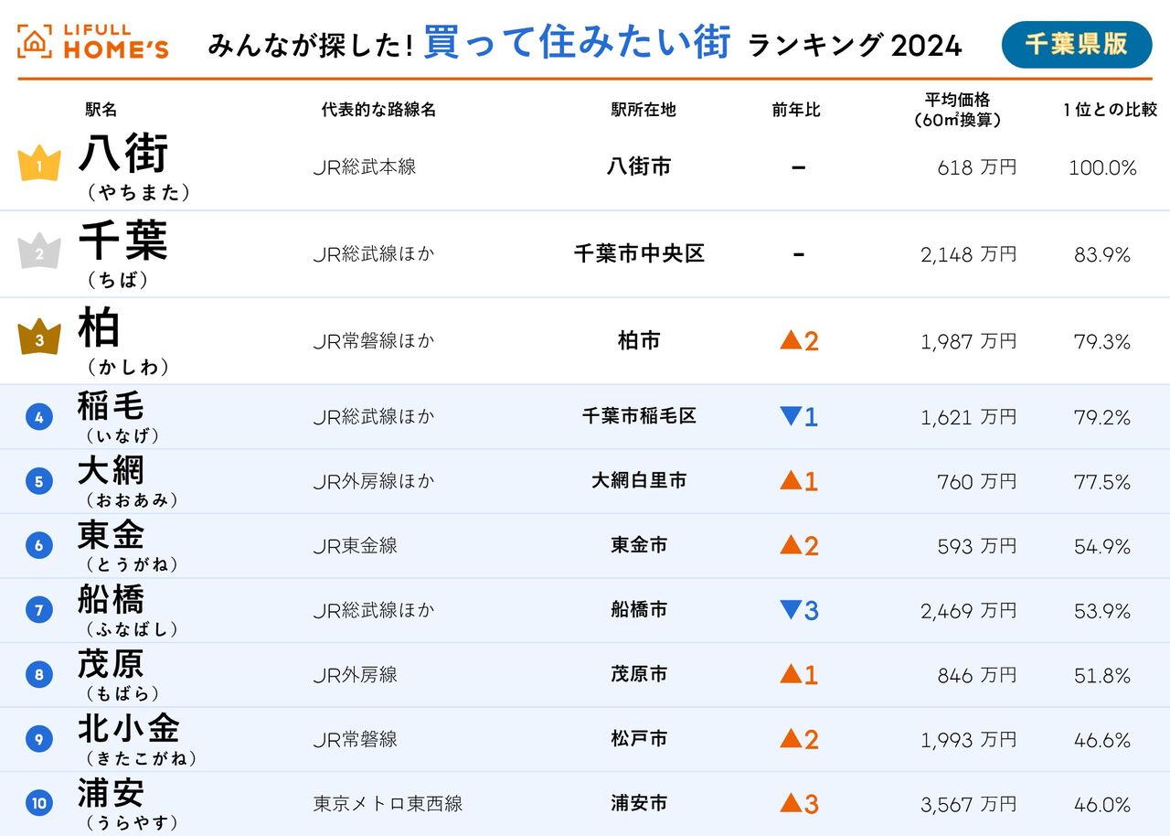The width and height of the screenshot is (1170, 836).
Task: Click the blue rank 7 circle badge
Action: 38,610
